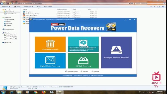Open Local Disk (C:) drive

point(11,35)
